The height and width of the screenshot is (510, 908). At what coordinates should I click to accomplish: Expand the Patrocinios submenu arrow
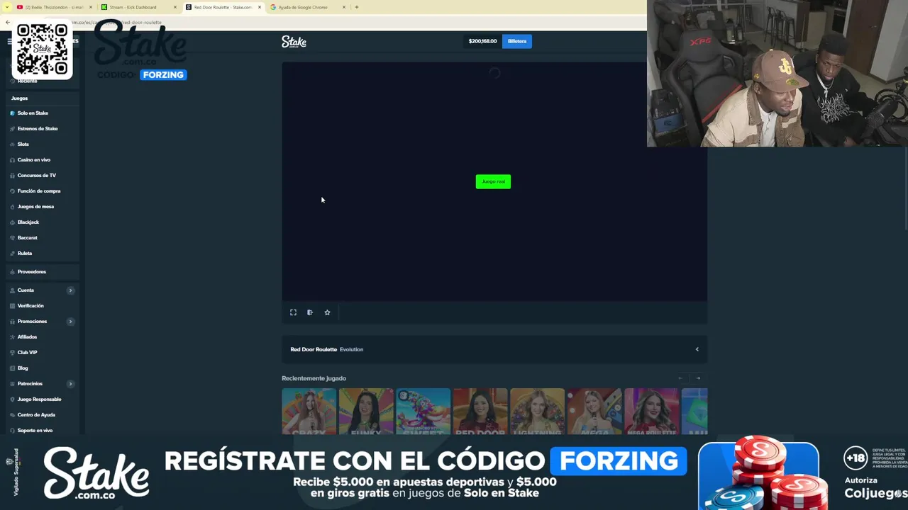(70, 384)
